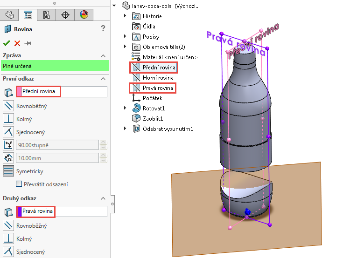The image size is (350, 258).
Task: Click the second reference cube icon
Action: (8, 212)
